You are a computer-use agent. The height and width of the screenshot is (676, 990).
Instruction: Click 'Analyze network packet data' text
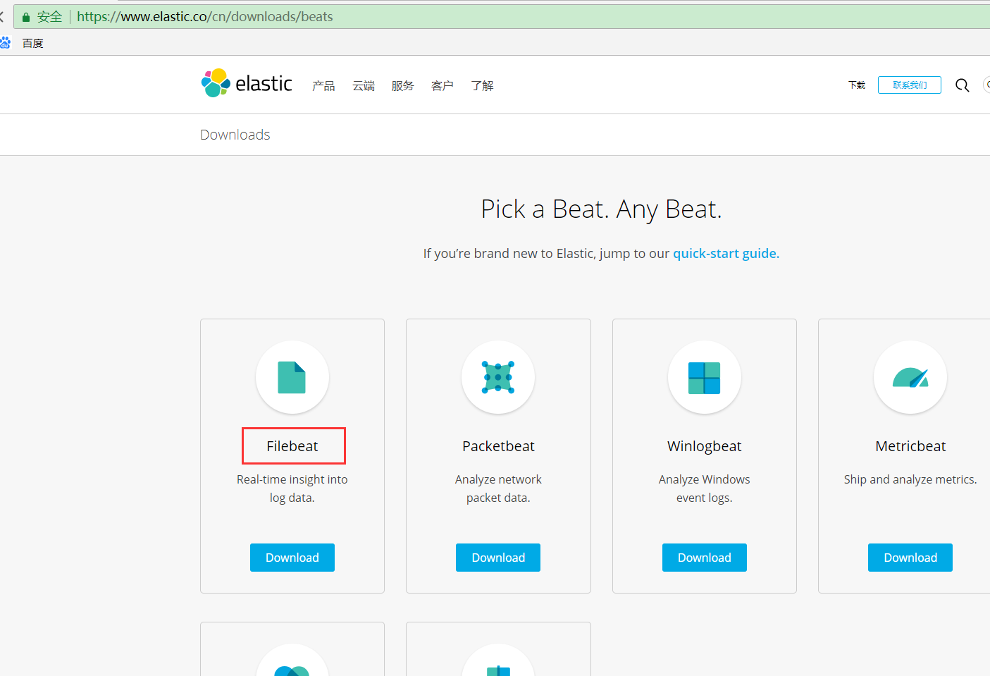point(498,488)
